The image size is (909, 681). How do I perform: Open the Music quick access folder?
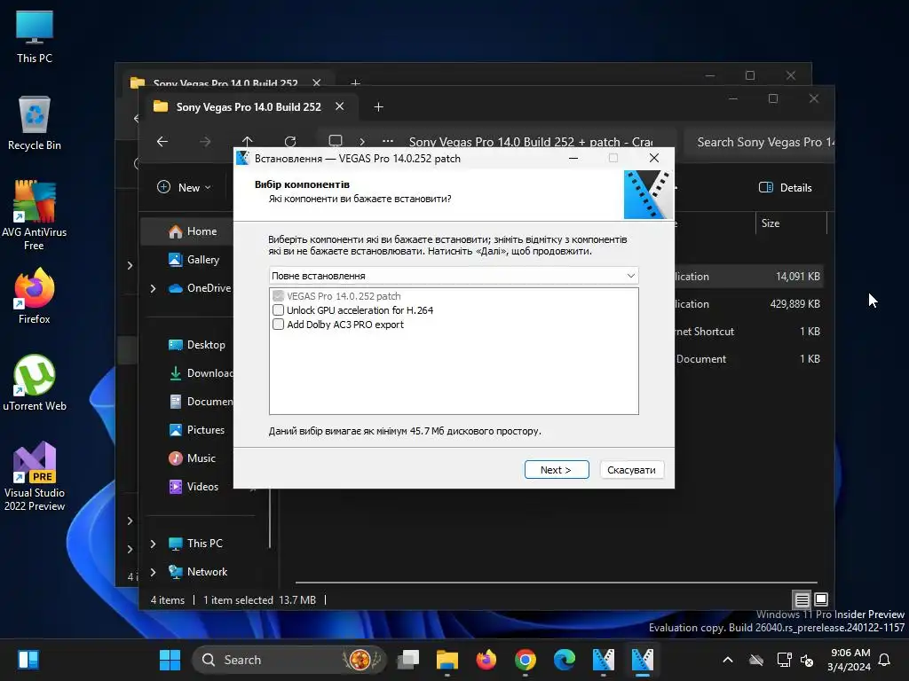tap(193, 458)
